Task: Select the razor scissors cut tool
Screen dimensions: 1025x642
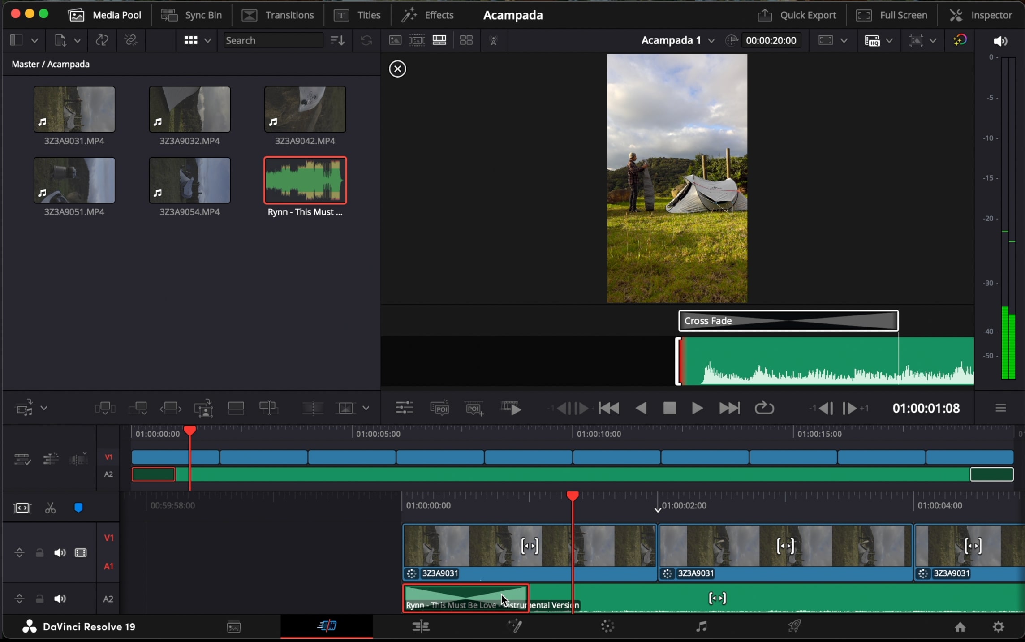Action: [x=50, y=508]
